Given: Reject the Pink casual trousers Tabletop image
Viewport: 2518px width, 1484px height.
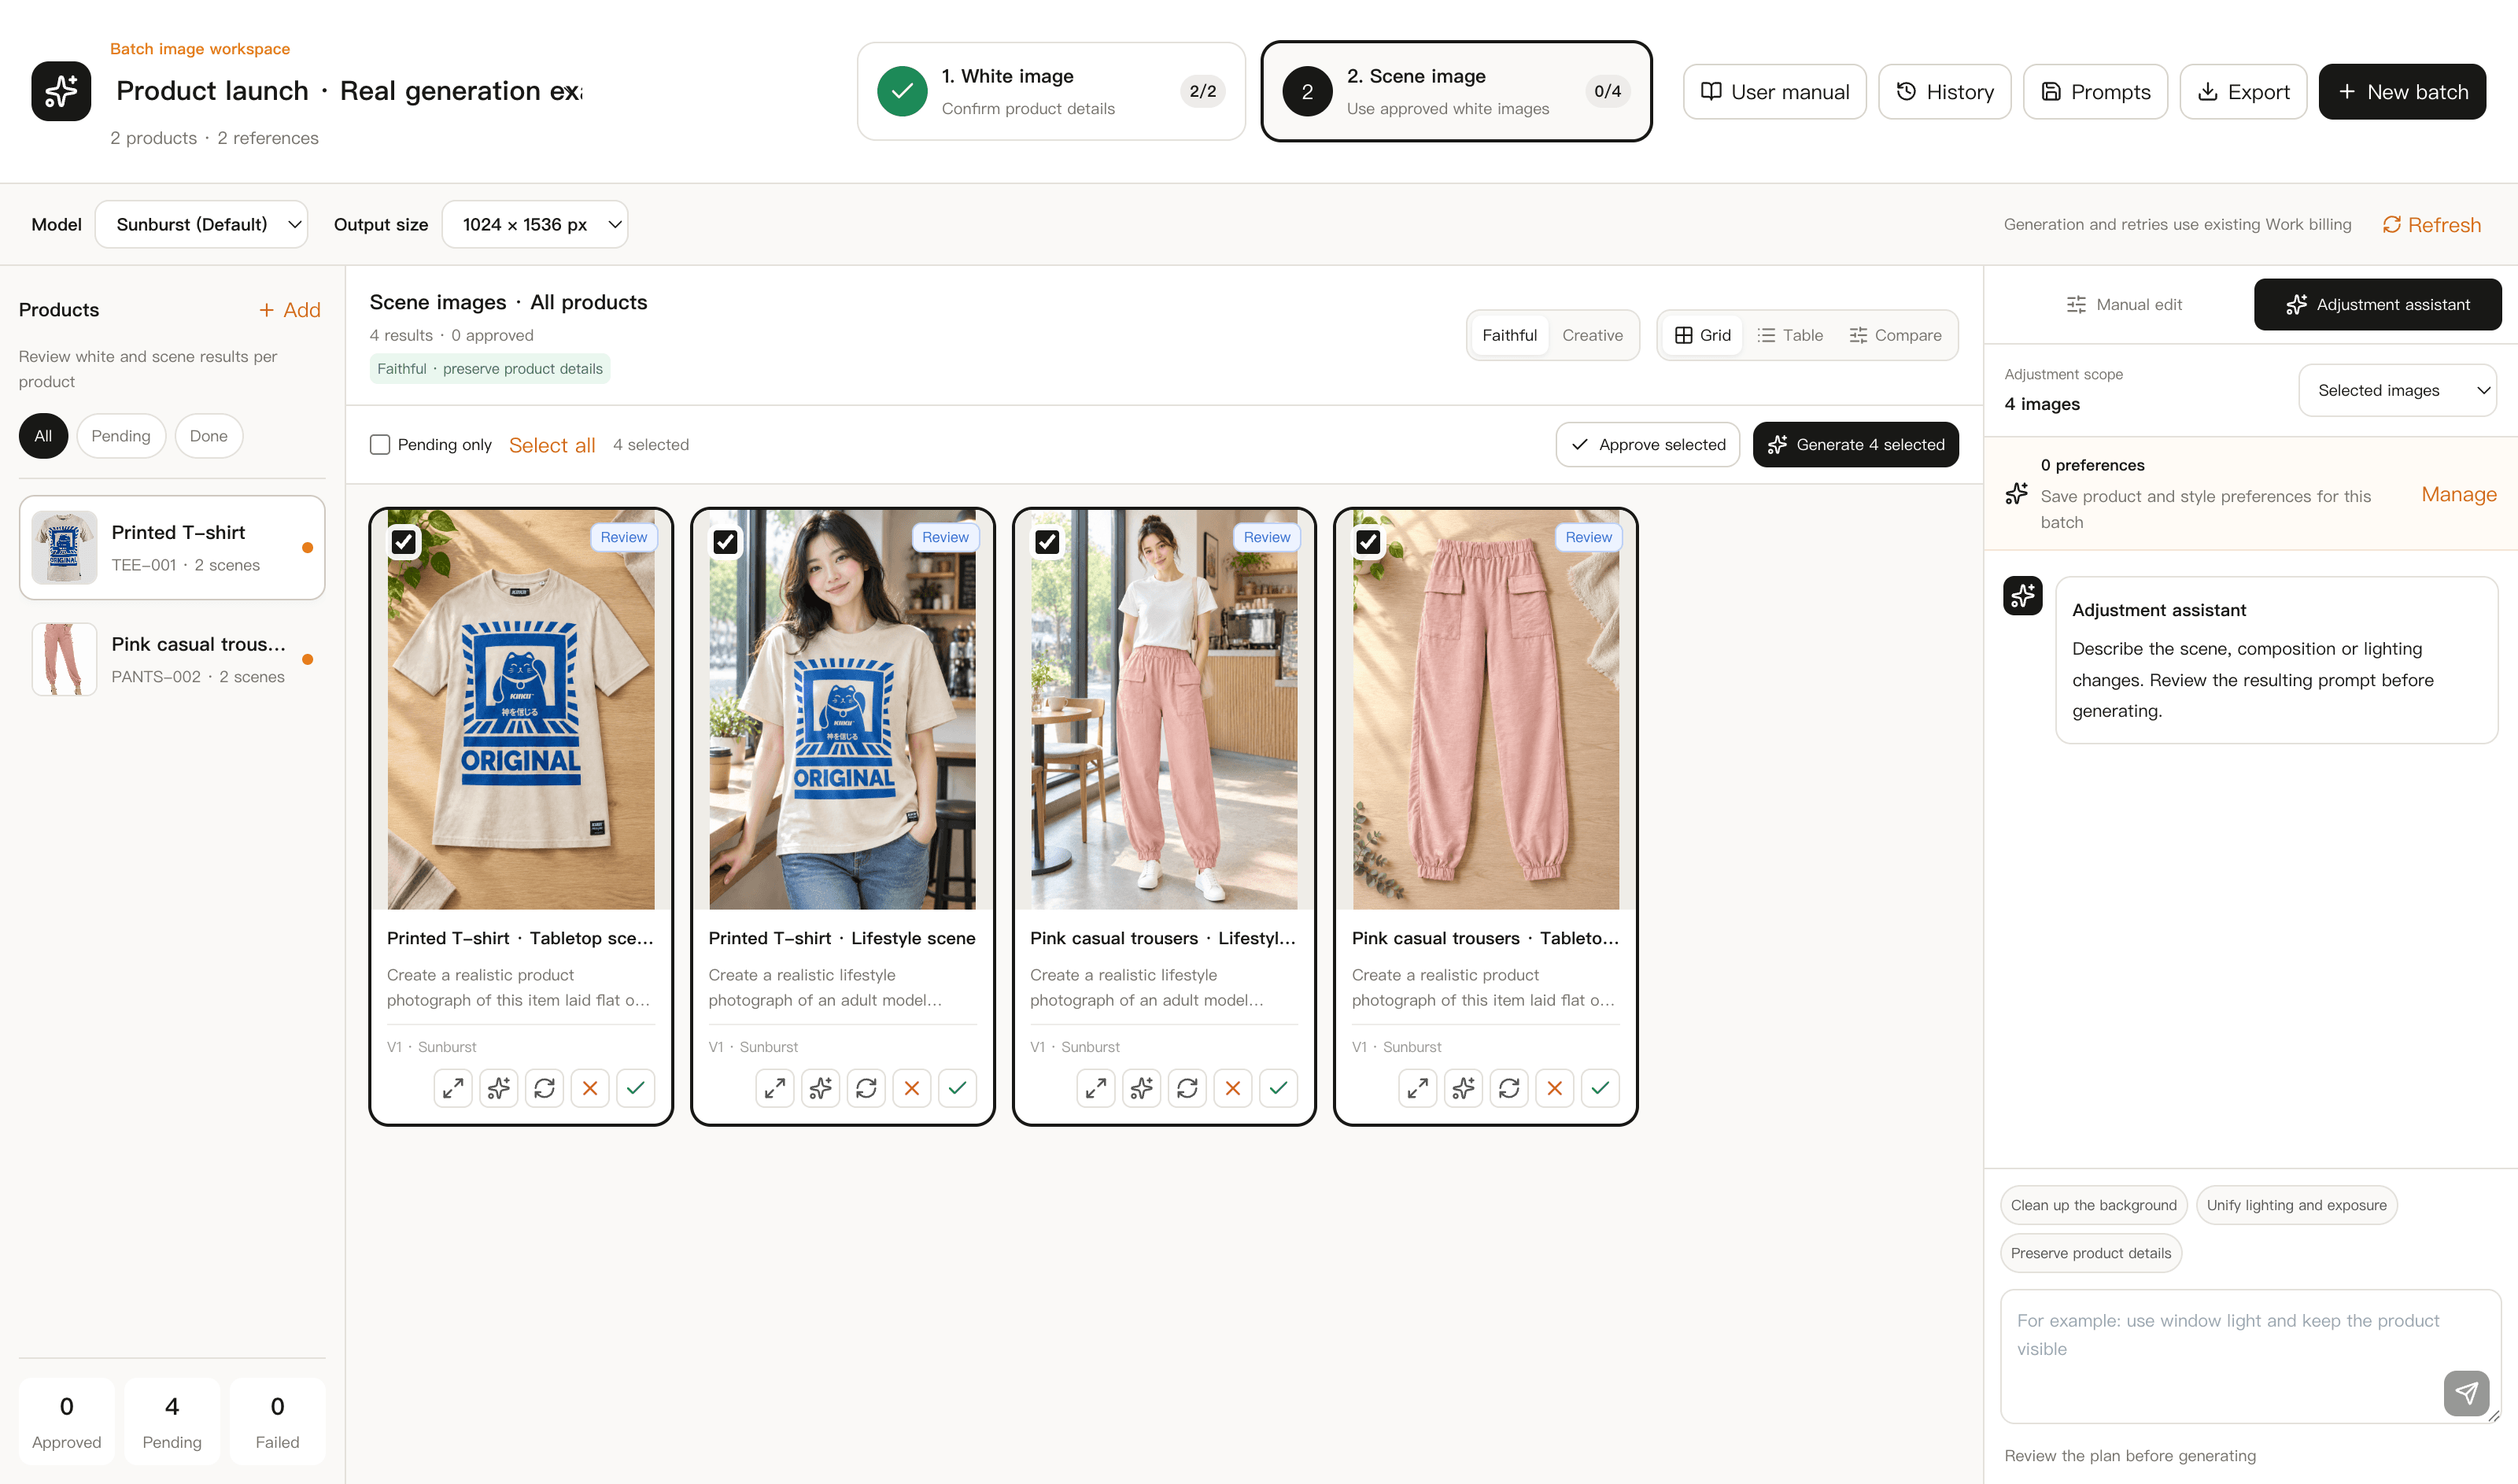Looking at the screenshot, I should tap(1555, 1088).
